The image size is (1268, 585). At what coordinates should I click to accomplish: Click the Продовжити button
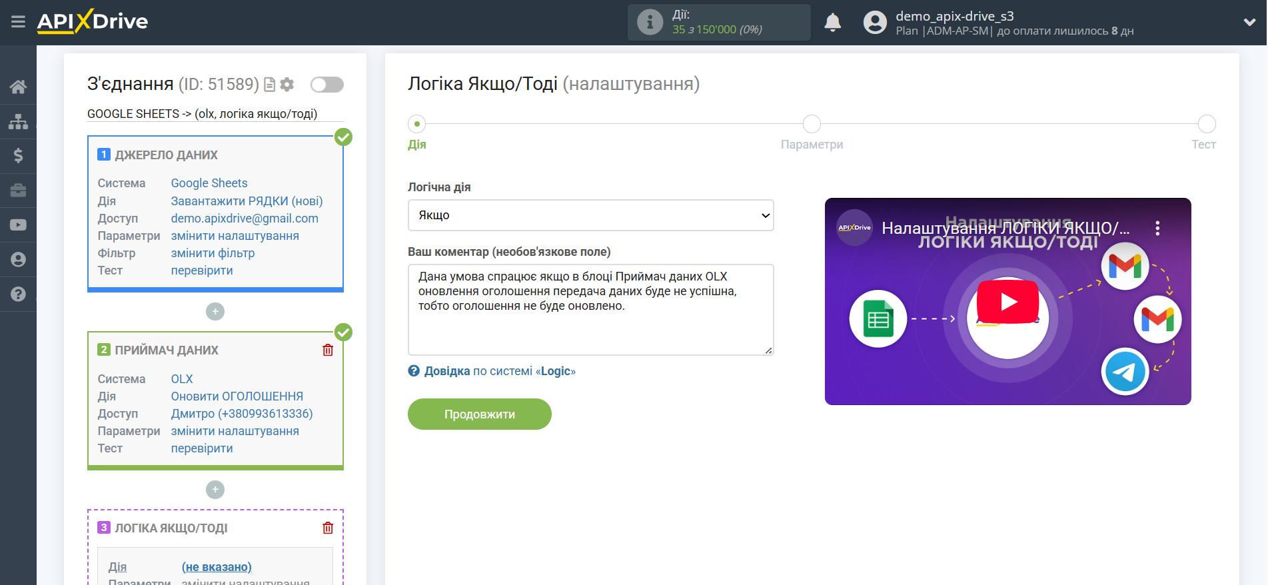[480, 414]
